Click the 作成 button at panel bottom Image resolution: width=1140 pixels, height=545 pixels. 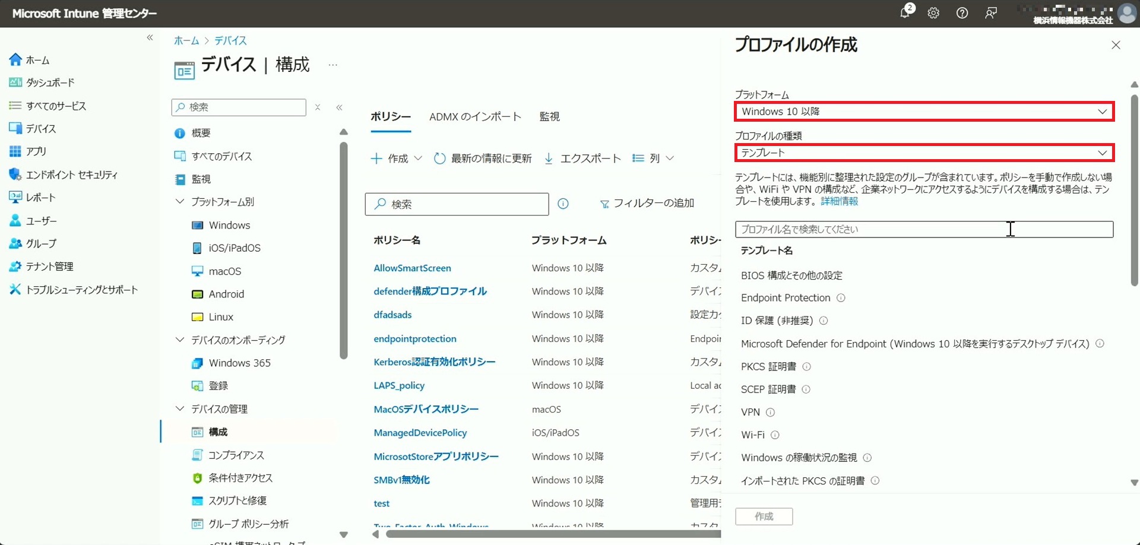[x=764, y=517]
